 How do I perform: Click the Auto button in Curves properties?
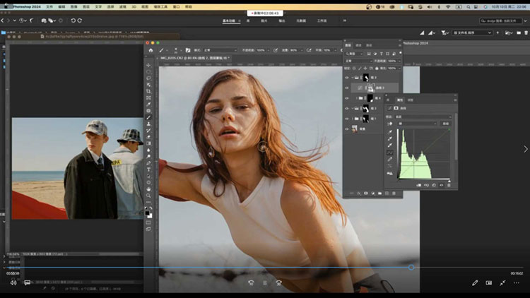[x=445, y=124]
